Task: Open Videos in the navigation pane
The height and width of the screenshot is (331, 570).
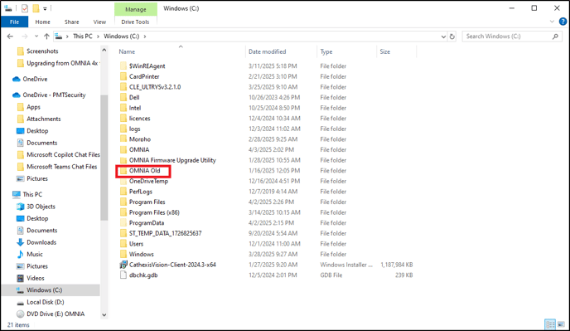Action: [36, 278]
